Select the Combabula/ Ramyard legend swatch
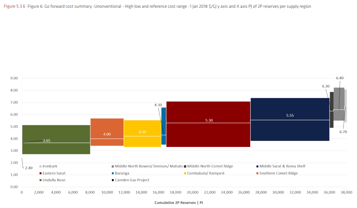Image resolution: width=357 pixels, height=208 pixels. (185, 173)
